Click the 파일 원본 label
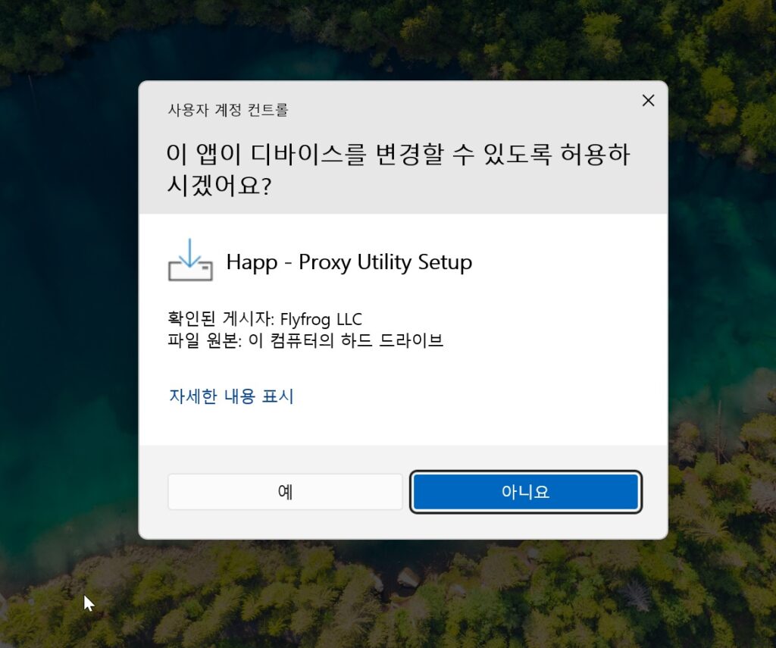 (x=205, y=340)
